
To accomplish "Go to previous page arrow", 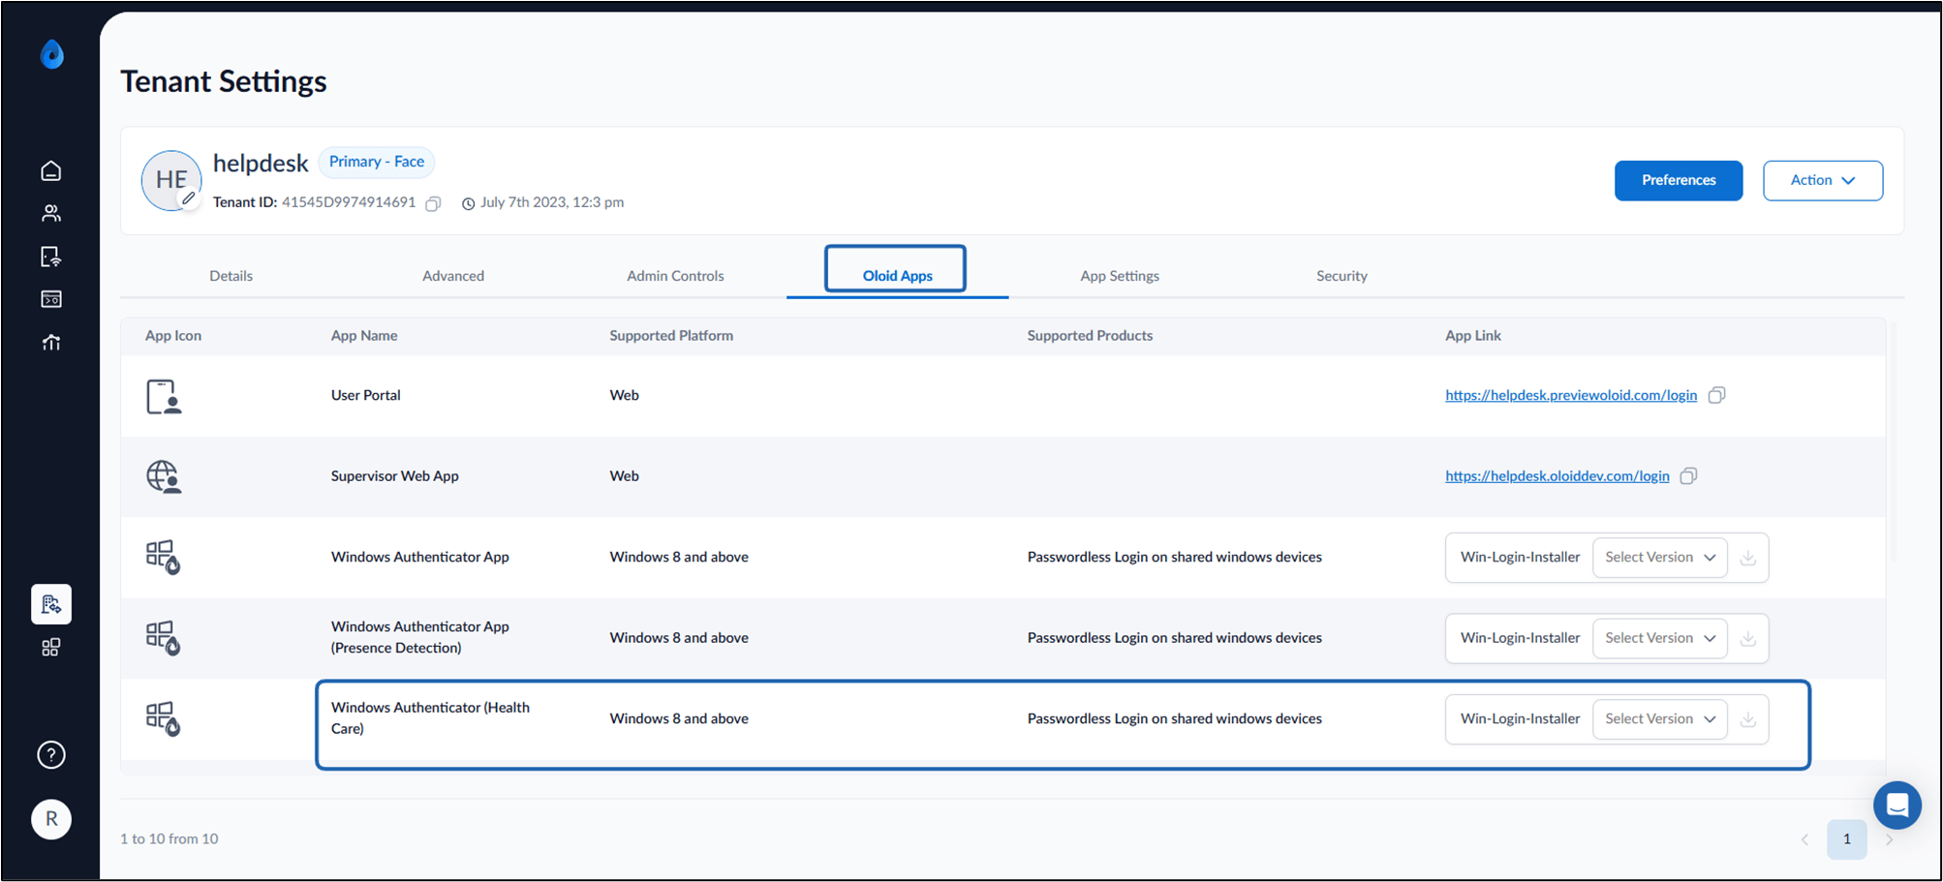I will click(1804, 839).
